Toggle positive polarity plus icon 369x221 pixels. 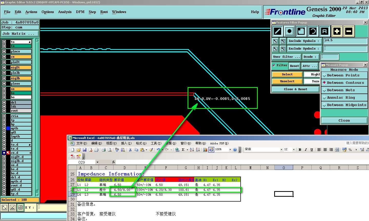tap(337, 31)
